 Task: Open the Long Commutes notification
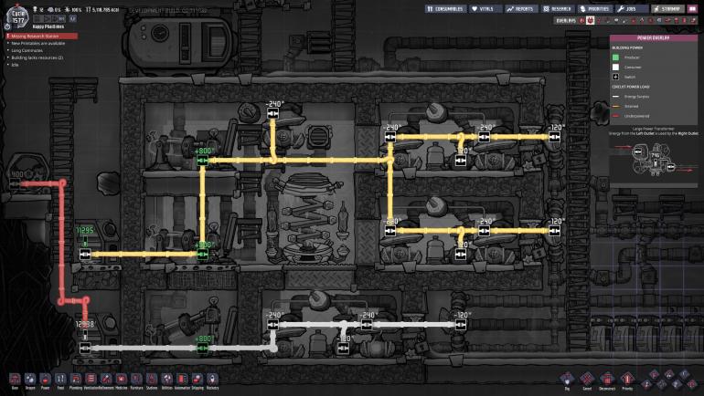(27, 50)
